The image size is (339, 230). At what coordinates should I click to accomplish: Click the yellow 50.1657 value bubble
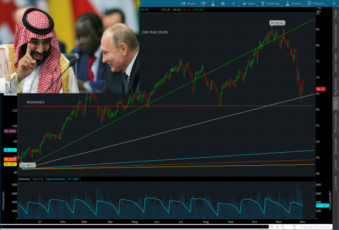[x=10, y=164]
